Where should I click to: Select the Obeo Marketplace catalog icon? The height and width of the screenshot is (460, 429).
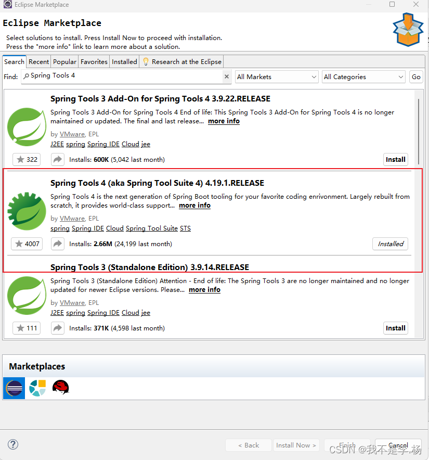coord(37,388)
